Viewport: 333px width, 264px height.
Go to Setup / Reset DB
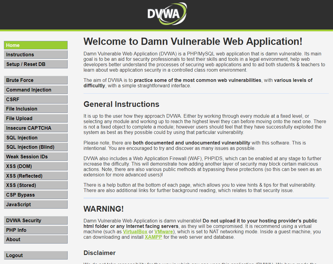[36, 64]
